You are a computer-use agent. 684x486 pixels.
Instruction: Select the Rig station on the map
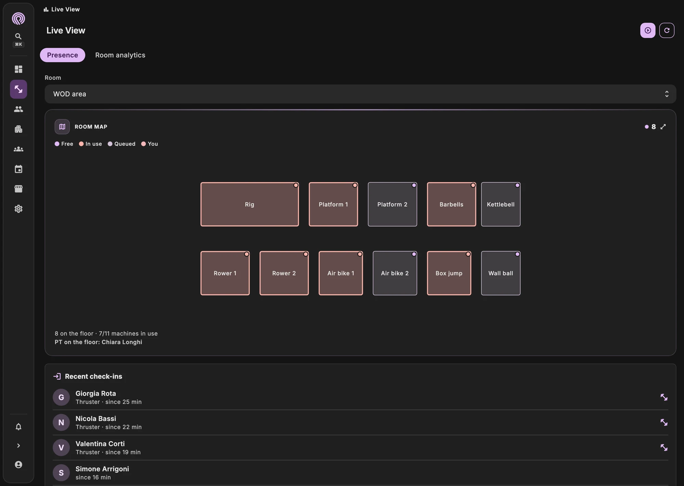click(x=250, y=204)
